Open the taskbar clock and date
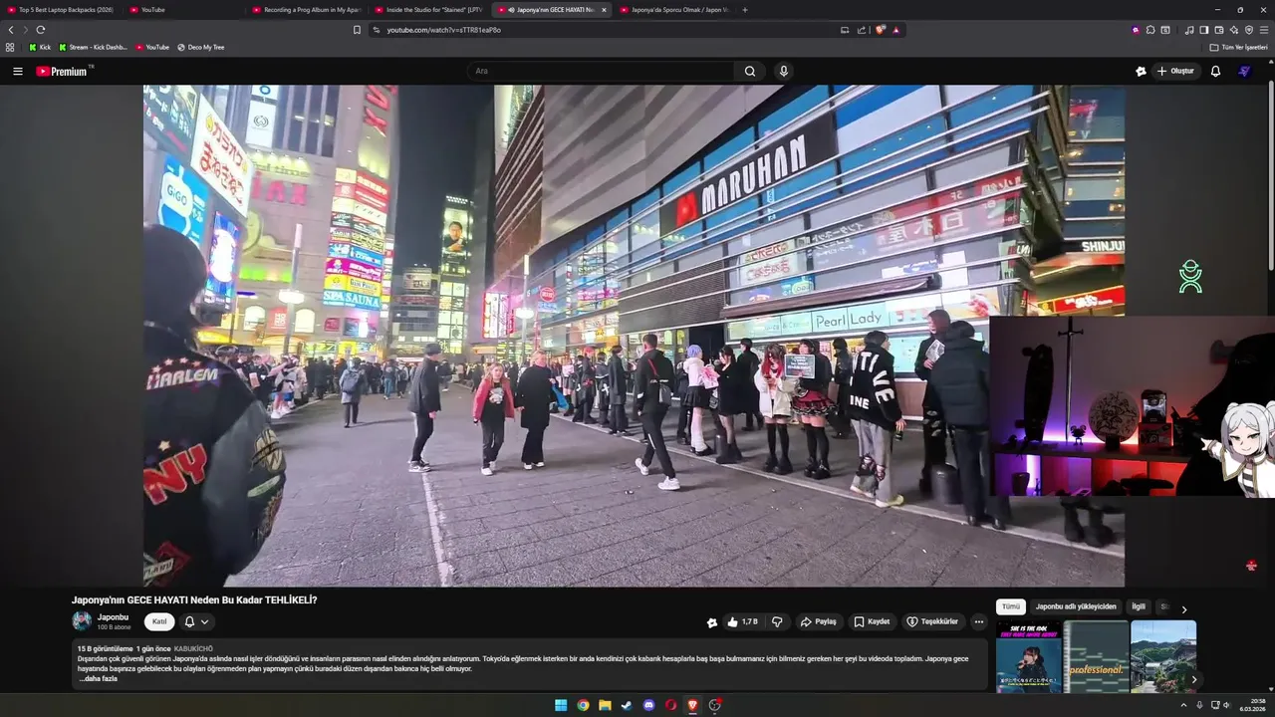Screen dimensions: 1275x717 click(1252, 705)
